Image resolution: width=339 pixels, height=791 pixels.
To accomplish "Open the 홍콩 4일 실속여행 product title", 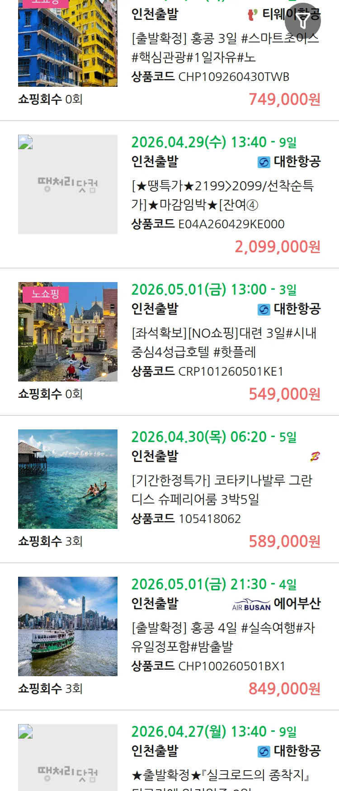I will pos(223,637).
